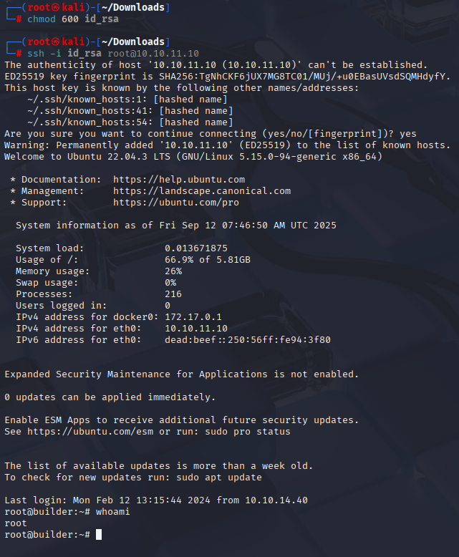Screen dimensions: 459x557
Task: Open the ubuntu.com/esm link
Action: [x=90, y=431]
